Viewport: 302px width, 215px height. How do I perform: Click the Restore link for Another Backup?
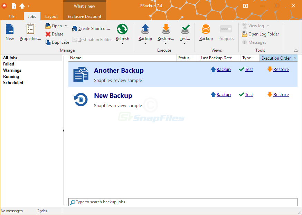[x=281, y=70]
